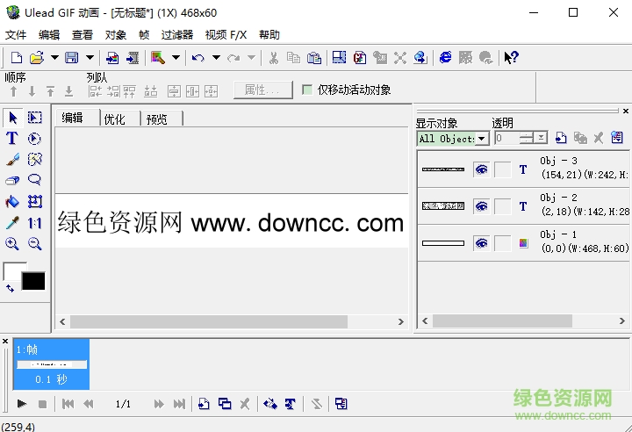Click the Zoom out magnifier tool
632x432 pixels.
click(34, 243)
